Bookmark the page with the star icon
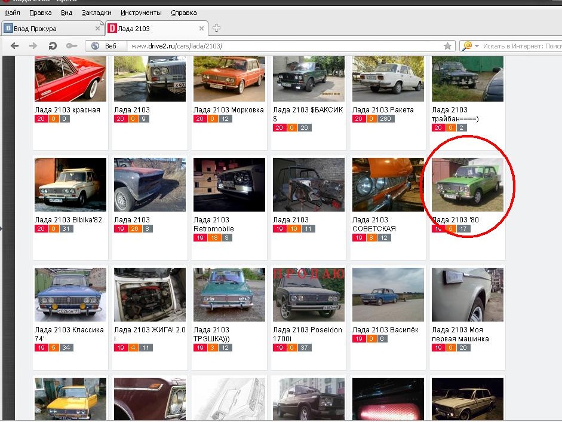Screen dimensions: 562x422 (x=447, y=46)
